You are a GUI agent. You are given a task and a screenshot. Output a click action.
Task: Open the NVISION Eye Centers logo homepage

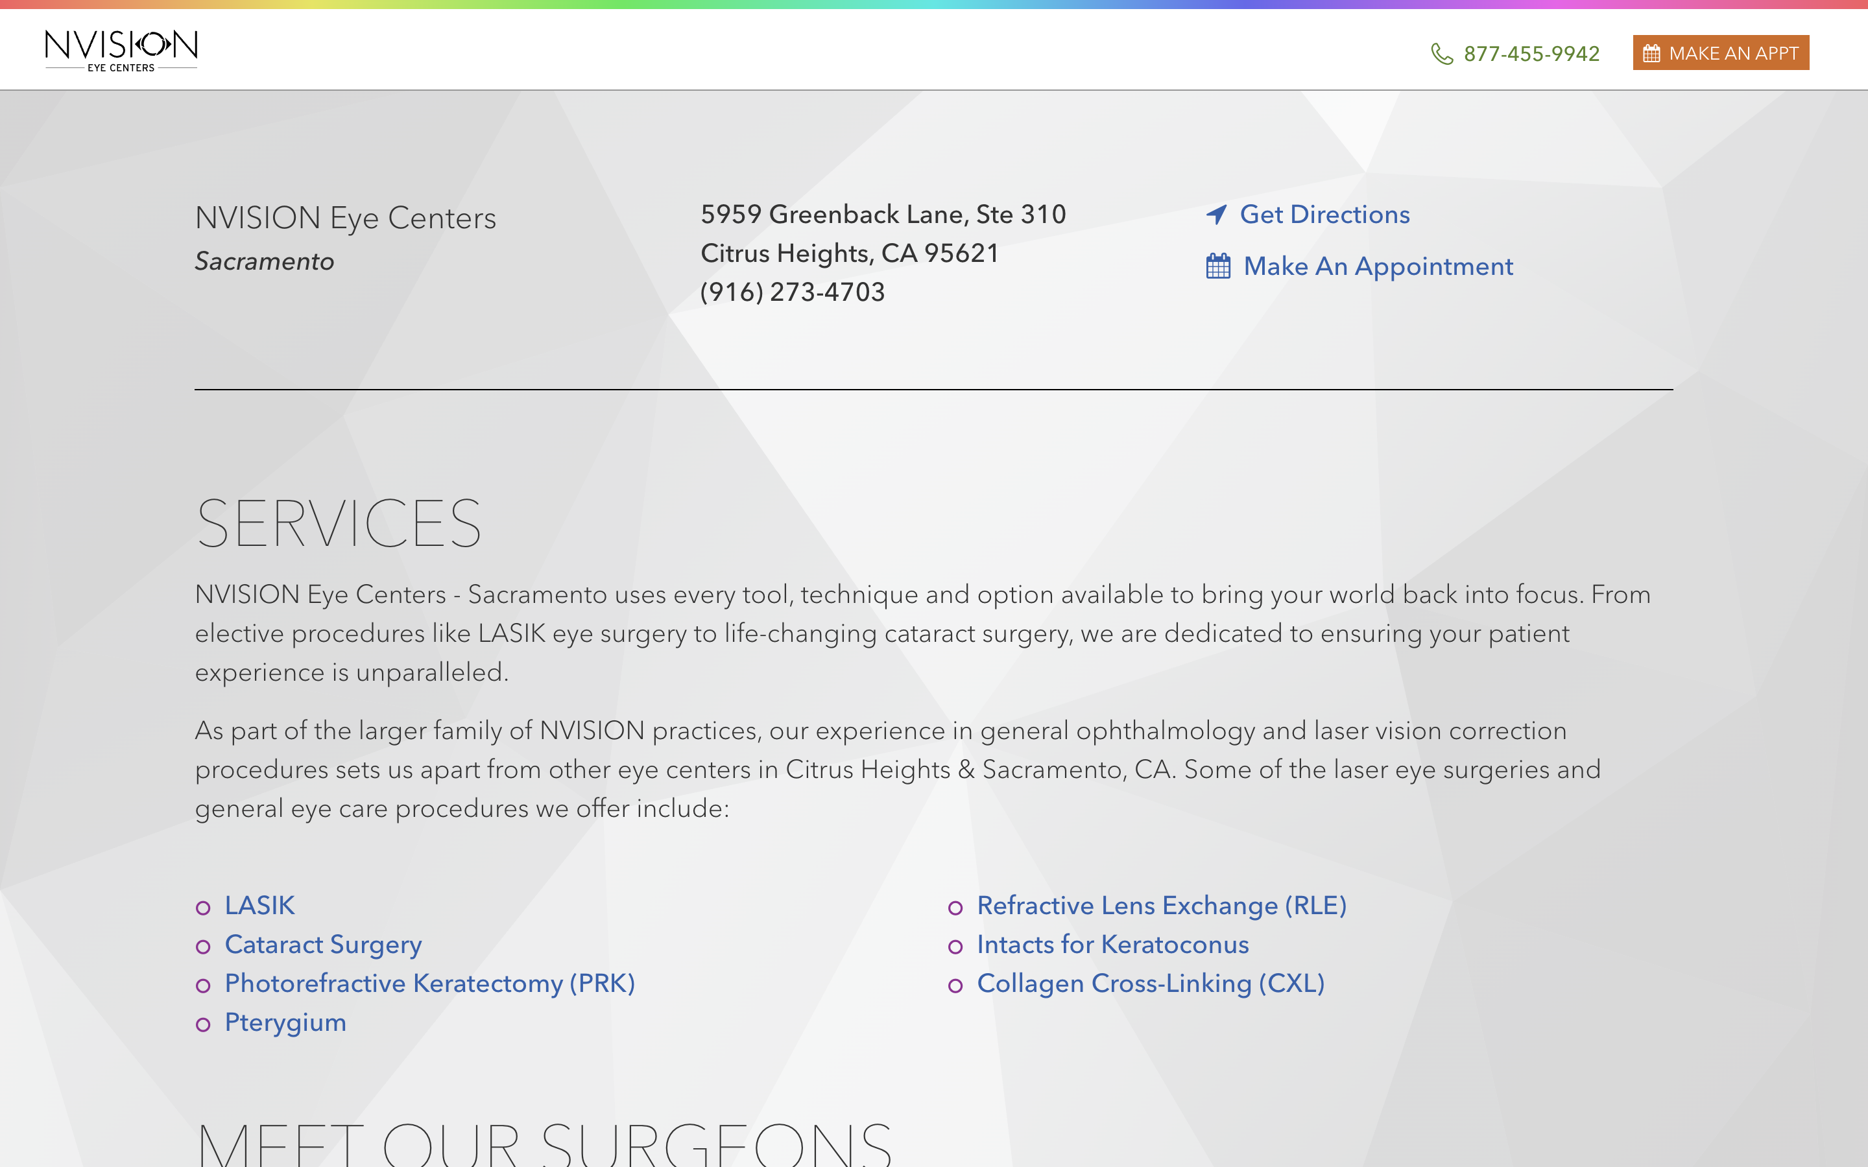(x=121, y=51)
